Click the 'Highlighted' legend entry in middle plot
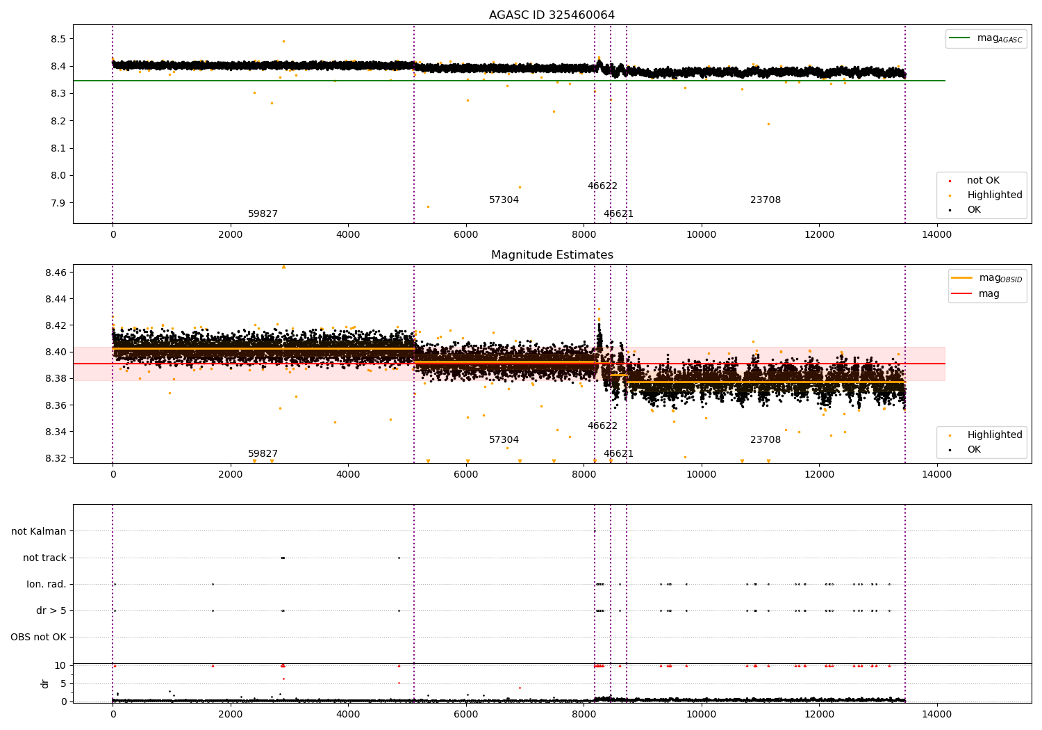 pos(994,435)
